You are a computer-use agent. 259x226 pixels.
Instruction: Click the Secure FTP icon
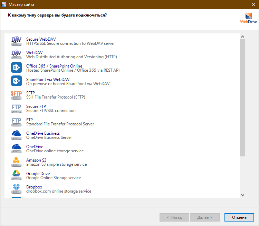pos(17,108)
